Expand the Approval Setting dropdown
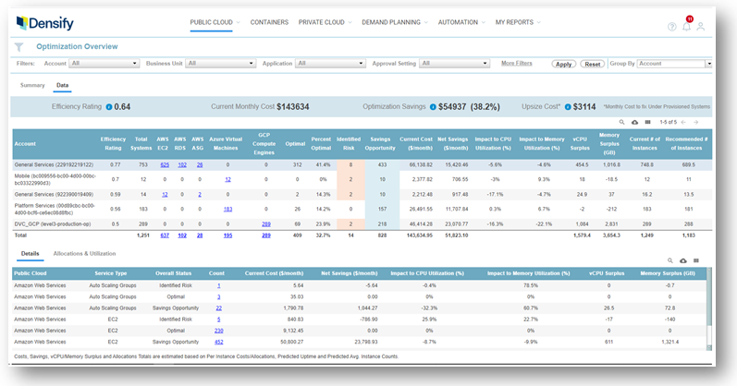737x386 pixels. pos(454,64)
